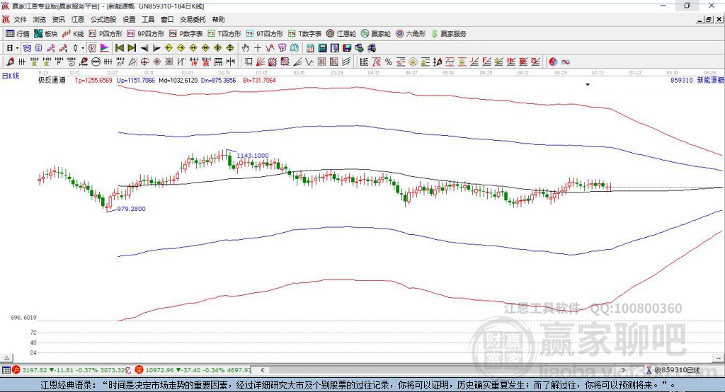The height and width of the screenshot is (392, 725).
Task: Click Shenzhen index 10972.96 in status bar
Action: point(161,370)
